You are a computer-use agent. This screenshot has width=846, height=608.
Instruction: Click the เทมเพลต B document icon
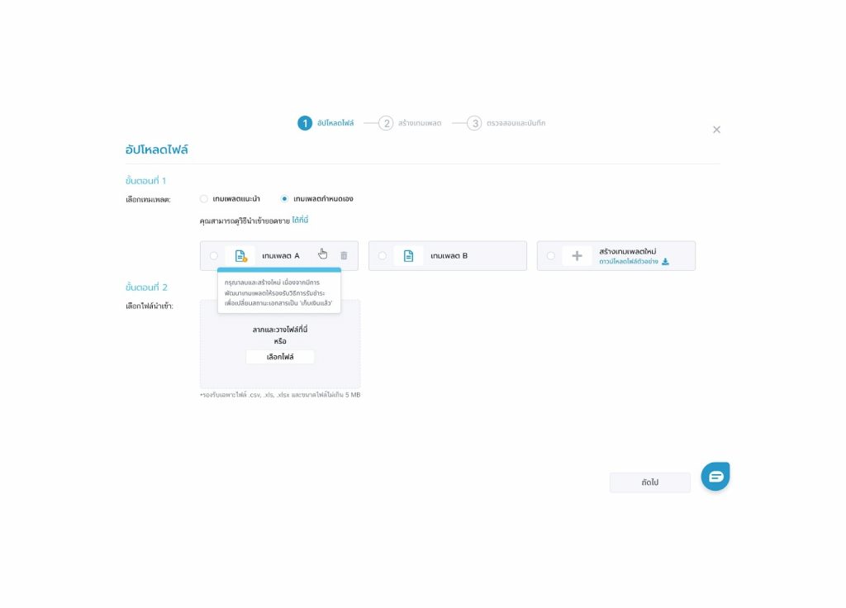tap(408, 256)
